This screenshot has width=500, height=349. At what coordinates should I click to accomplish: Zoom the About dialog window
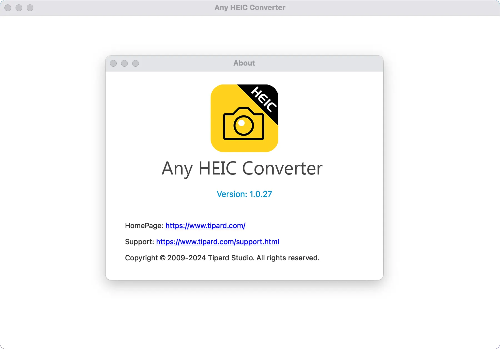[136, 63]
